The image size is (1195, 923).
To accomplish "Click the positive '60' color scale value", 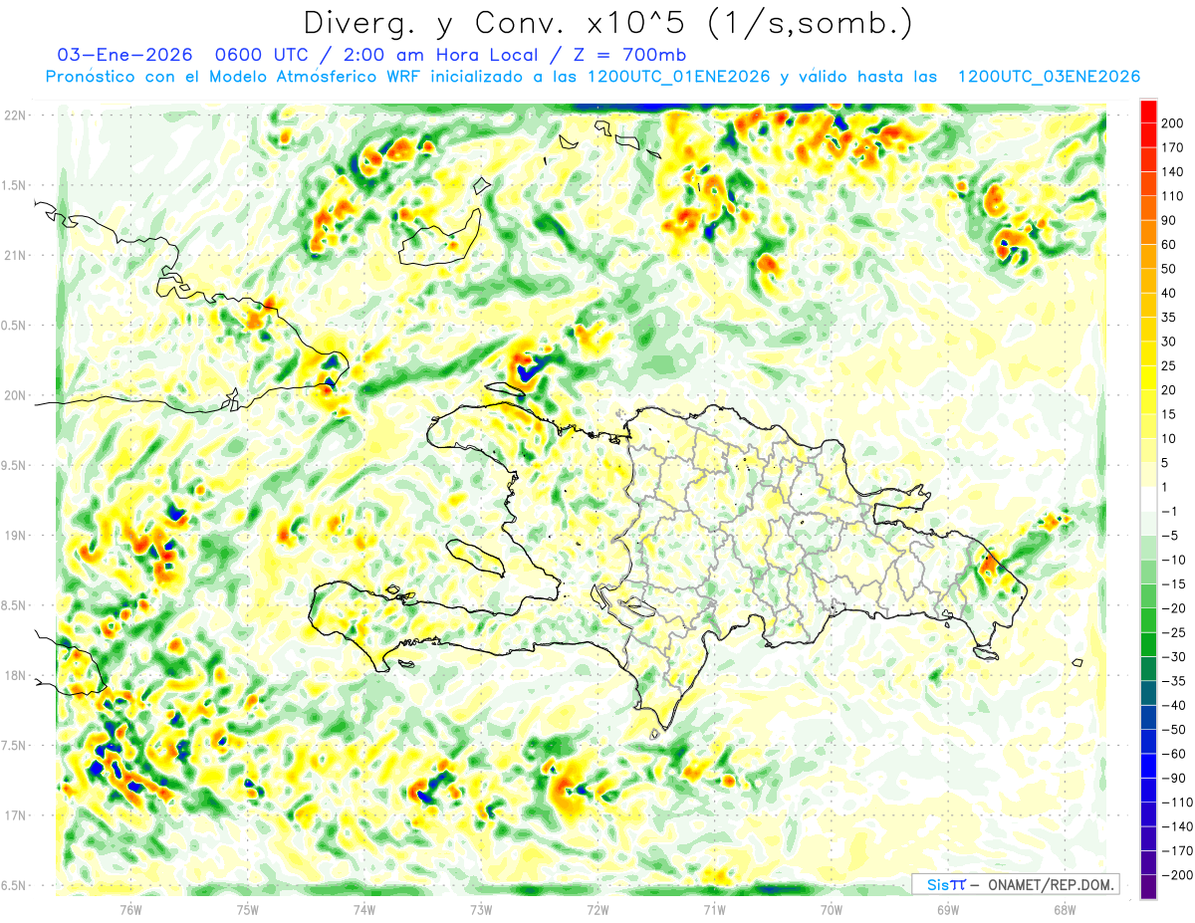I will (x=1170, y=245).
